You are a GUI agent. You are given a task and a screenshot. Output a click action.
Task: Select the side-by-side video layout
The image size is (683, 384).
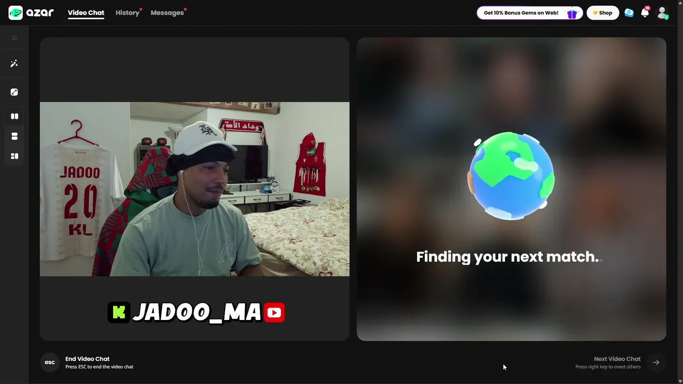[x=14, y=116]
